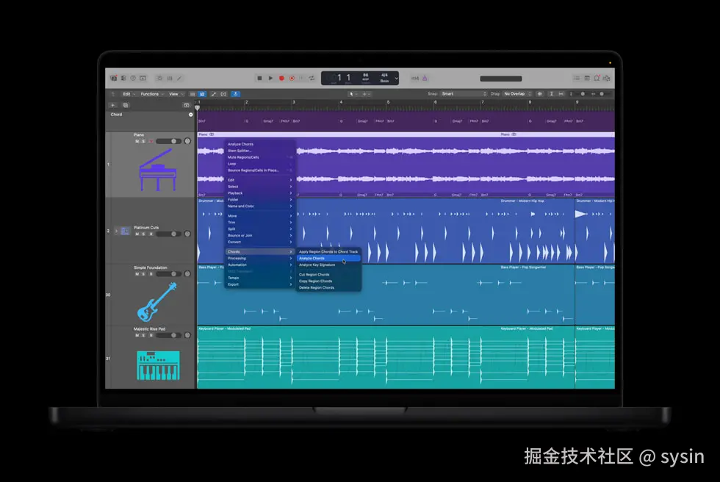This screenshot has height=482, width=720.
Task: Open the Media Browser icon
Action: click(607, 78)
